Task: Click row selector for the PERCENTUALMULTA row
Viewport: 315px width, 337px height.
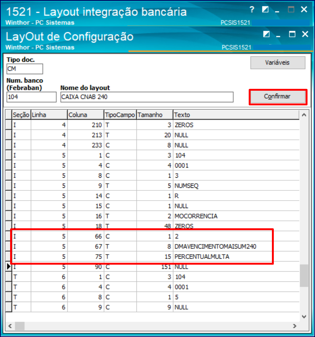Action: [x=9, y=257]
